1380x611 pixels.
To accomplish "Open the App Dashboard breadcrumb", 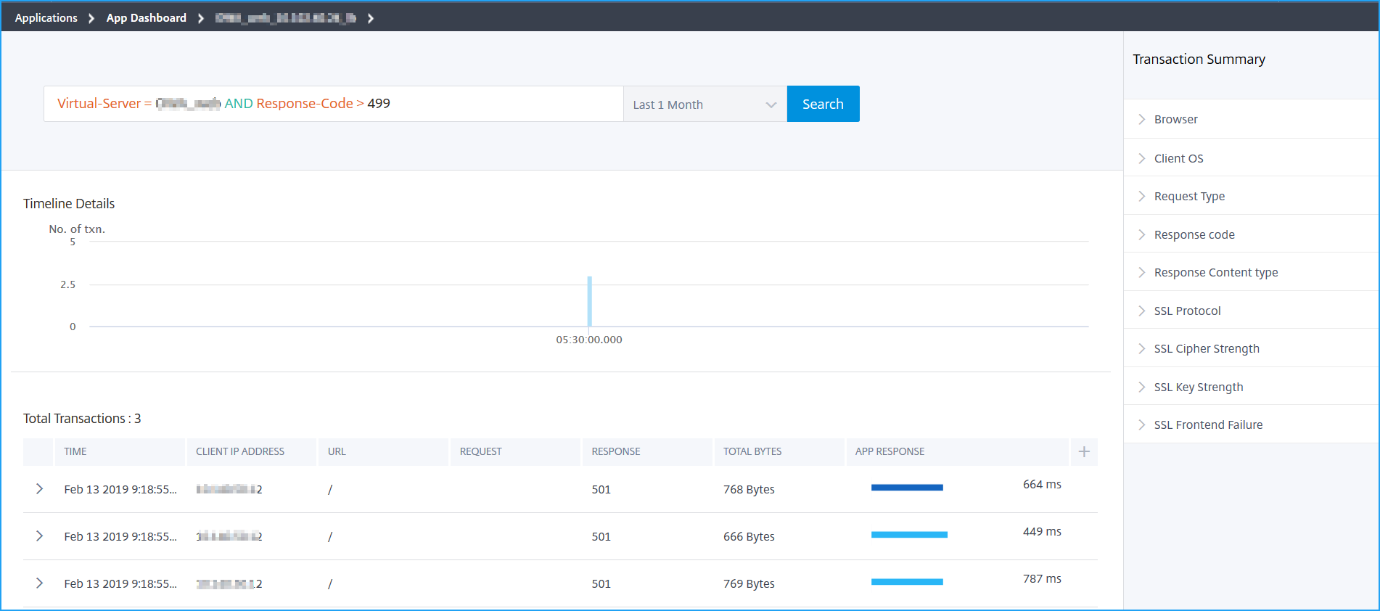I will click(146, 18).
